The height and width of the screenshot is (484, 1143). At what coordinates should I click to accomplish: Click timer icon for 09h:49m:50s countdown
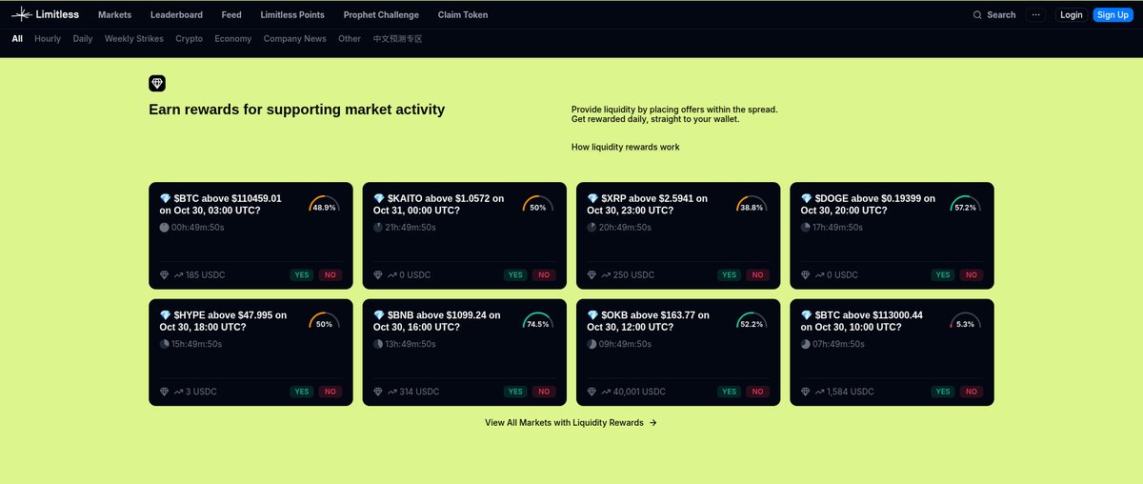click(592, 344)
